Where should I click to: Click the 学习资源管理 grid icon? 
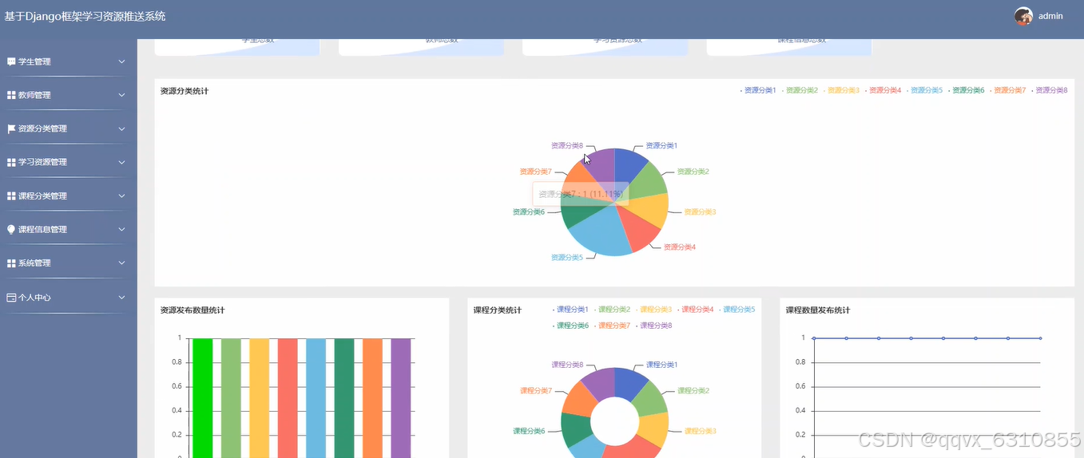[x=11, y=162]
